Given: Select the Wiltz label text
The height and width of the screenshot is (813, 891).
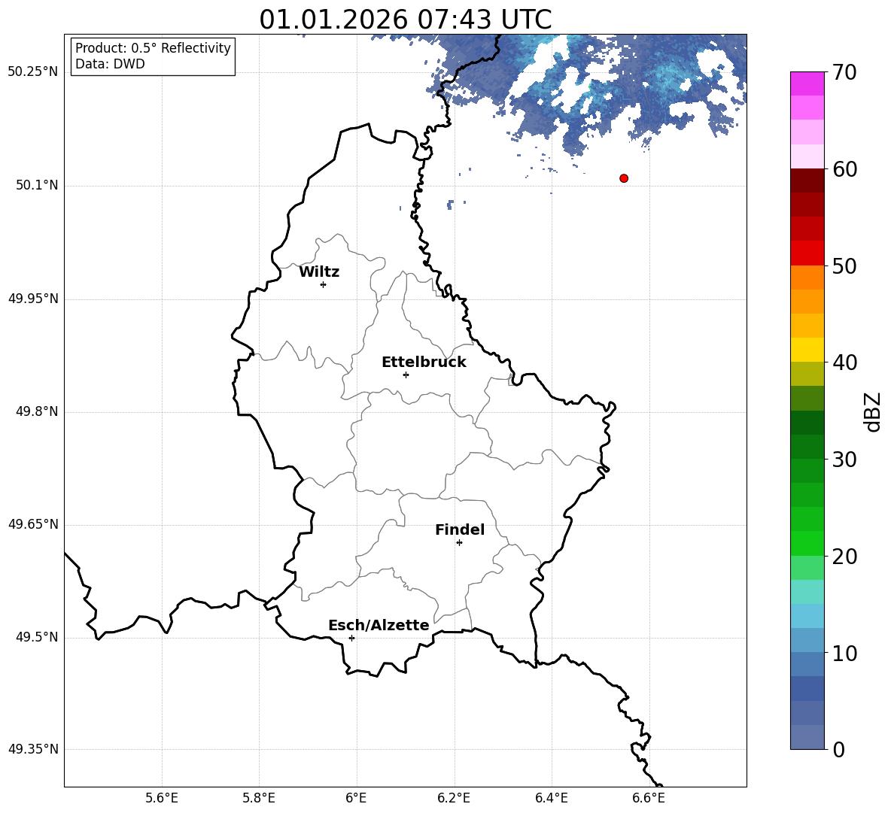Looking at the screenshot, I should tap(319, 272).
